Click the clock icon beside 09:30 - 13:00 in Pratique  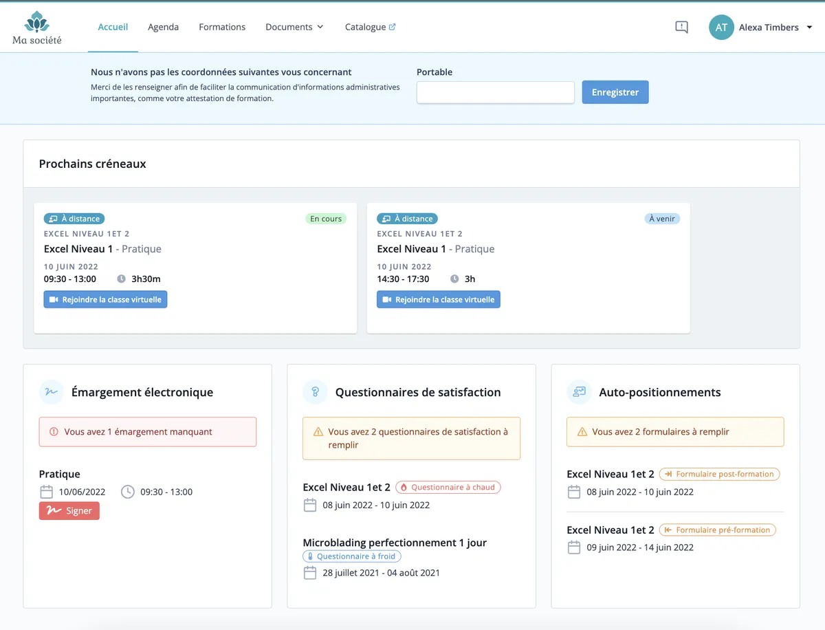128,492
